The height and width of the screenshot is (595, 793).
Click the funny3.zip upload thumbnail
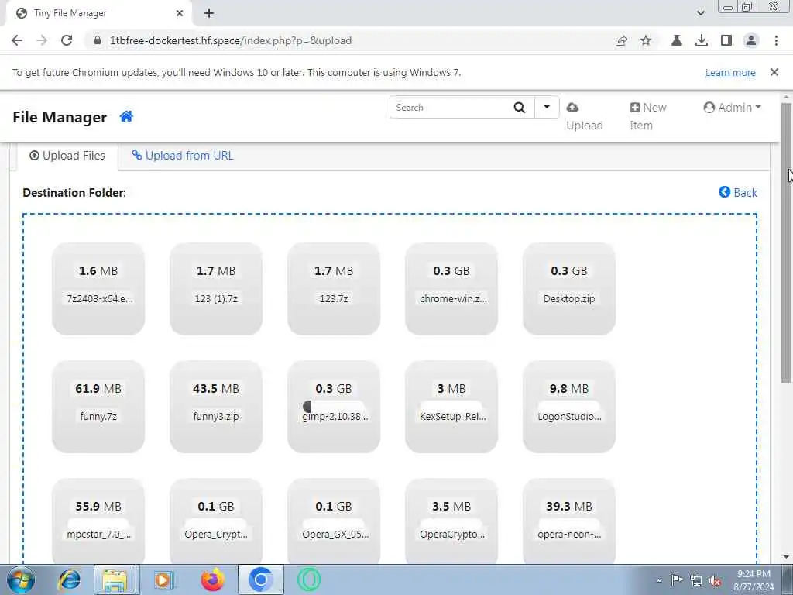point(216,407)
